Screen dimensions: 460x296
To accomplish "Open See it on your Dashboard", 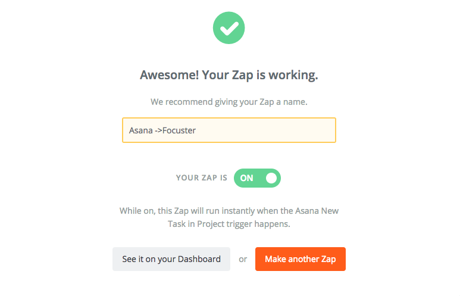I will [x=171, y=259].
